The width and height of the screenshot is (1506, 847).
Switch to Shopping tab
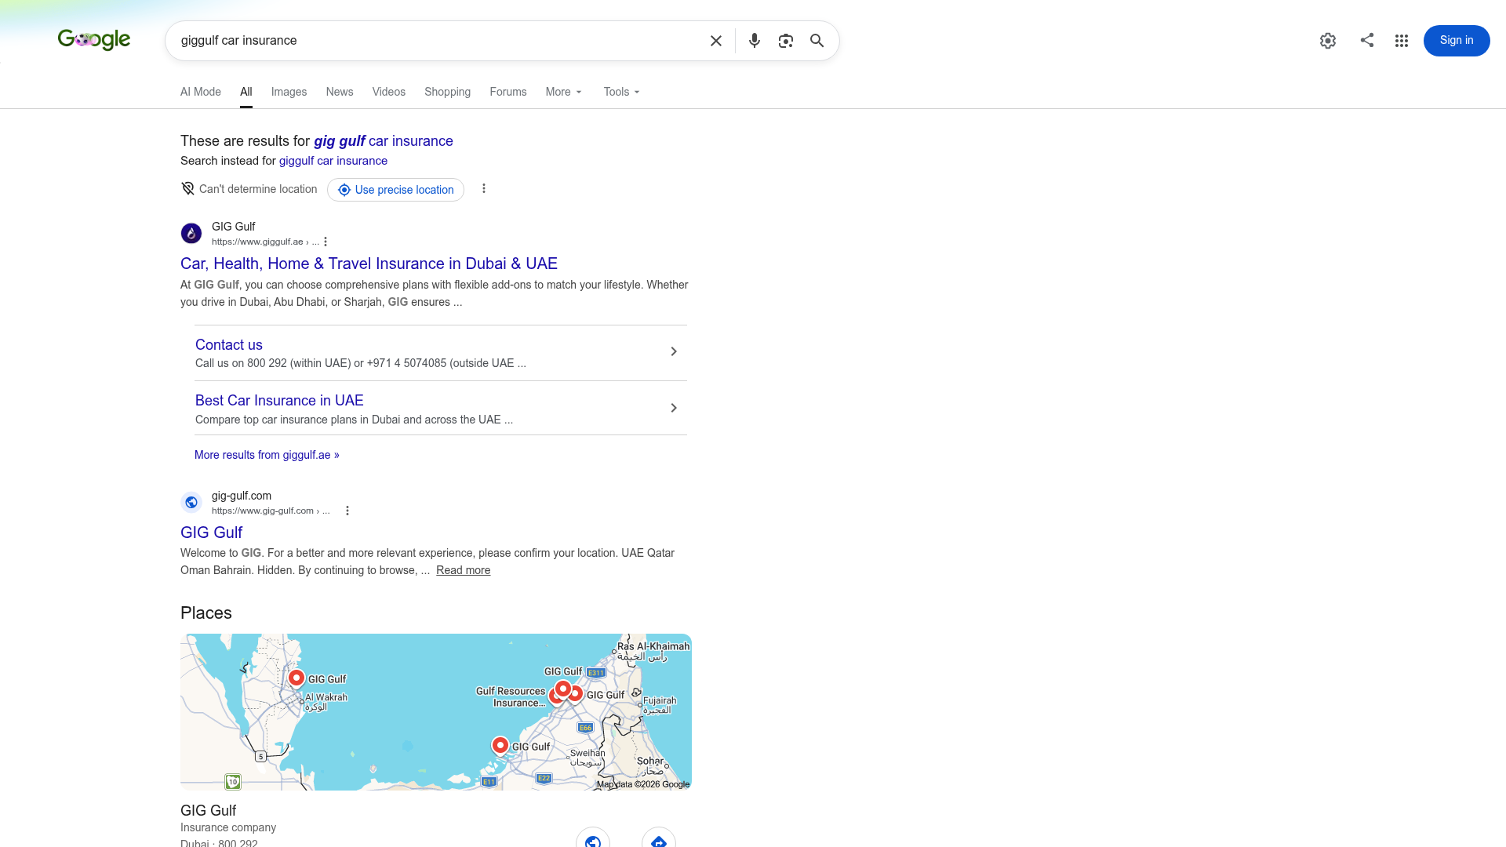448,92
